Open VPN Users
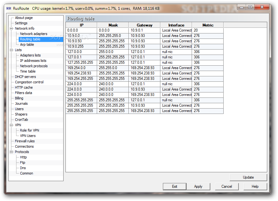 pyautogui.click(x=28, y=136)
